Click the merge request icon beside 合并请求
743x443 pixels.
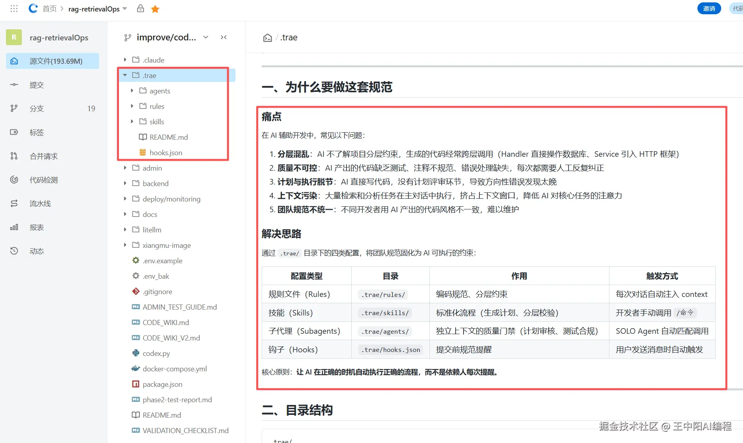(14, 156)
